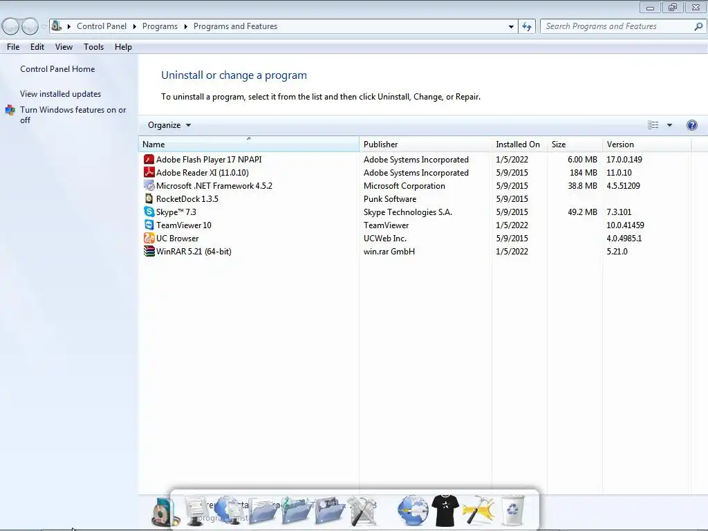Select version 10.0.41459 cell
The width and height of the screenshot is (708, 531).
(x=625, y=225)
